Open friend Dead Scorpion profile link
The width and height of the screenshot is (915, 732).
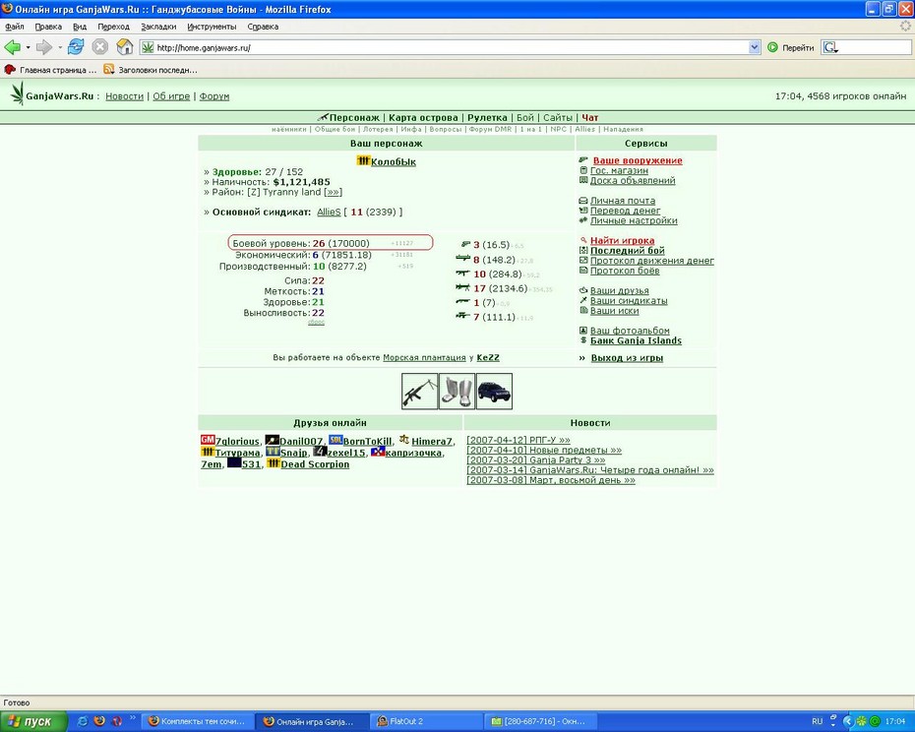point(315,464)
